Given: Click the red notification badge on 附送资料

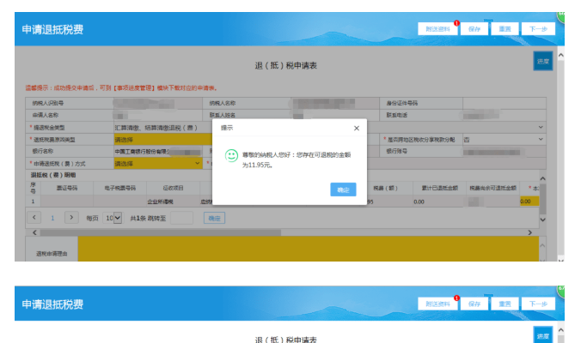Looking at the screenshot, I should pos(456,23).
